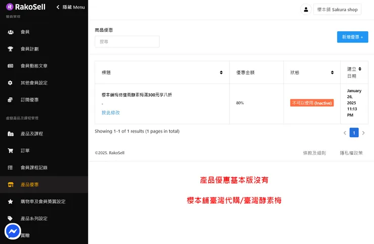Open the 條款及細則 link

[x=314, y=153]
